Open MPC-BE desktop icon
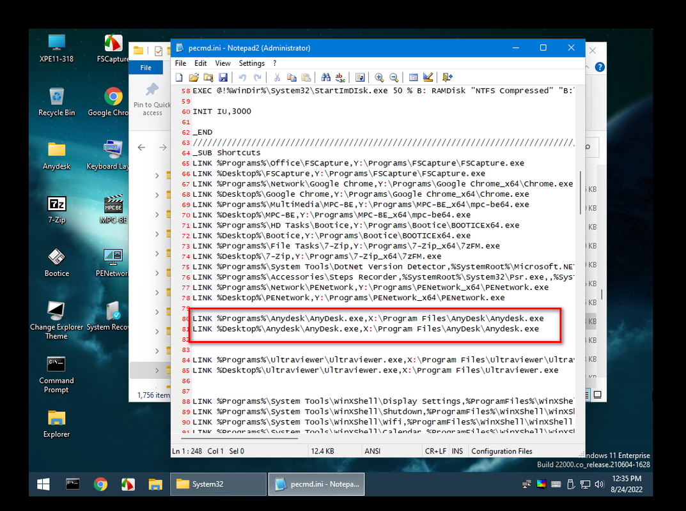Image resolution: width=686 pixels, height=511 pixels. click(x=113, y=210)
